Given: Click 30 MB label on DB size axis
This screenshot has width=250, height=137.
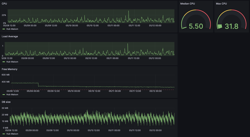Looking at the screenshot, I should 5,108.
